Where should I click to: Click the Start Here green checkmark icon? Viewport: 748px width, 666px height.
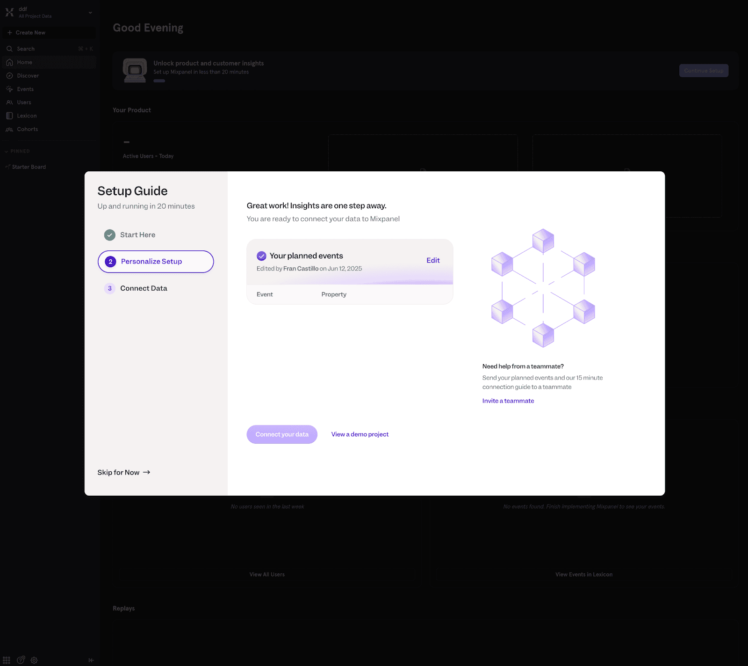click(110, 235)
